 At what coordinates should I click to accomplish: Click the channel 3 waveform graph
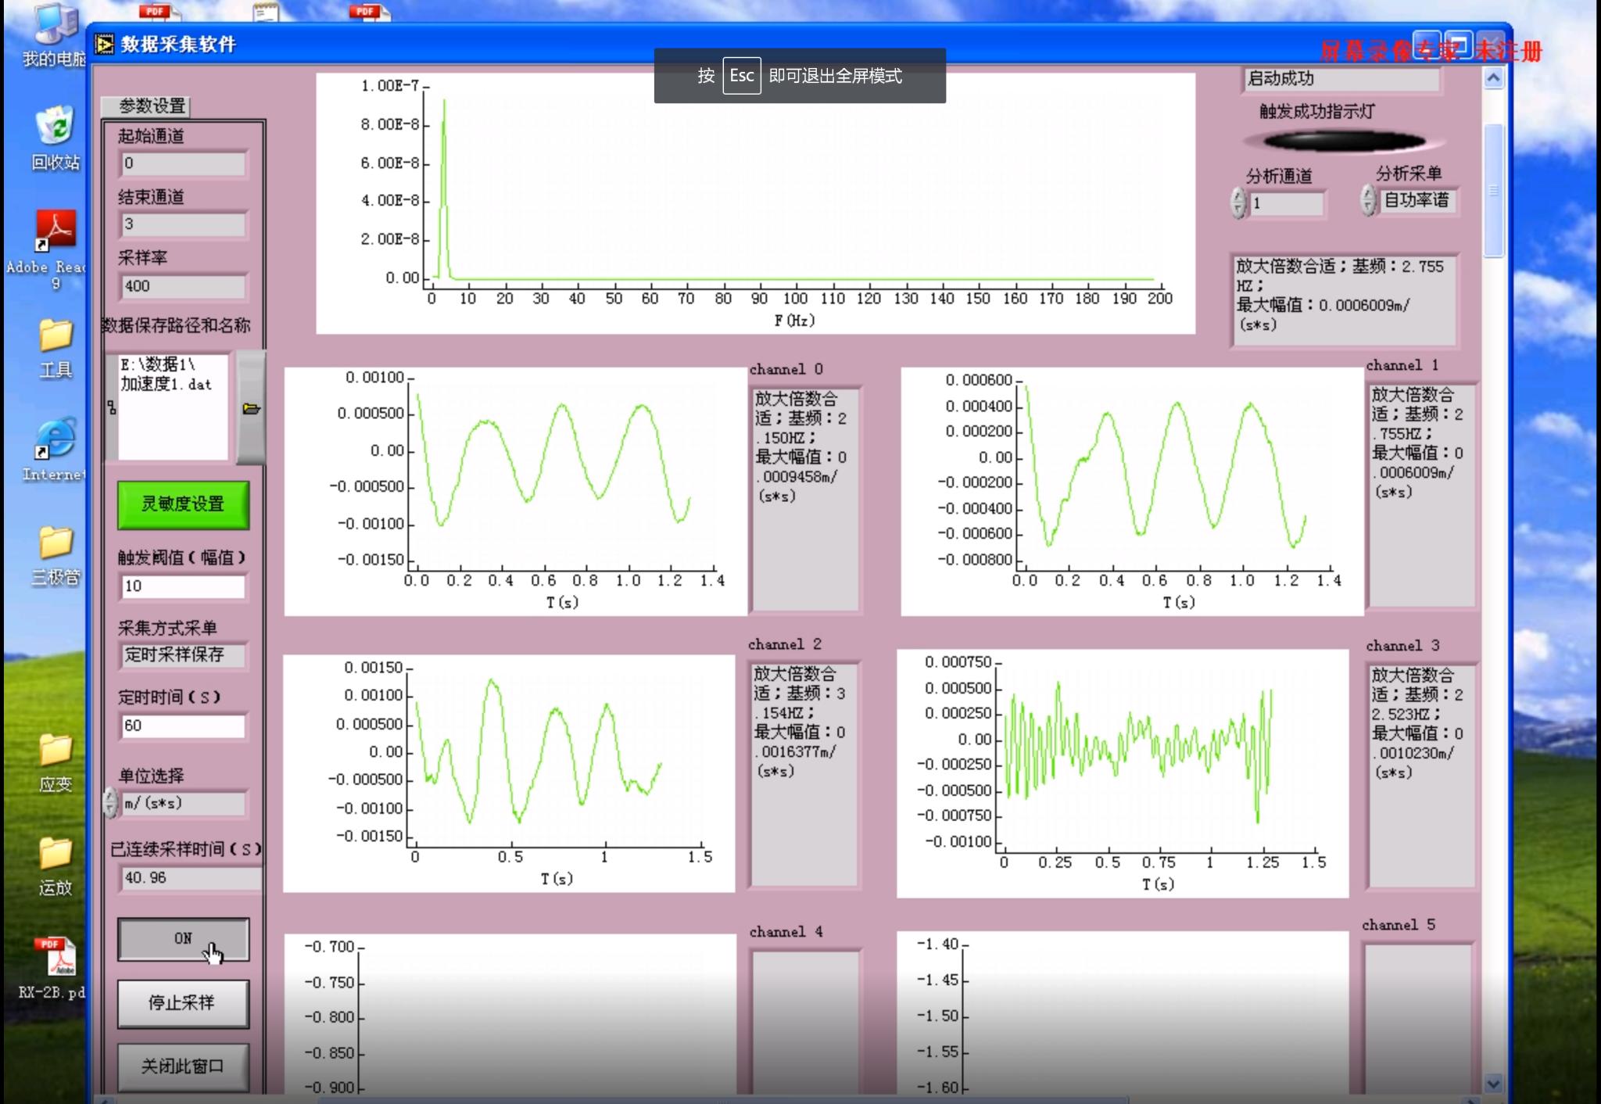[1123, 772]
